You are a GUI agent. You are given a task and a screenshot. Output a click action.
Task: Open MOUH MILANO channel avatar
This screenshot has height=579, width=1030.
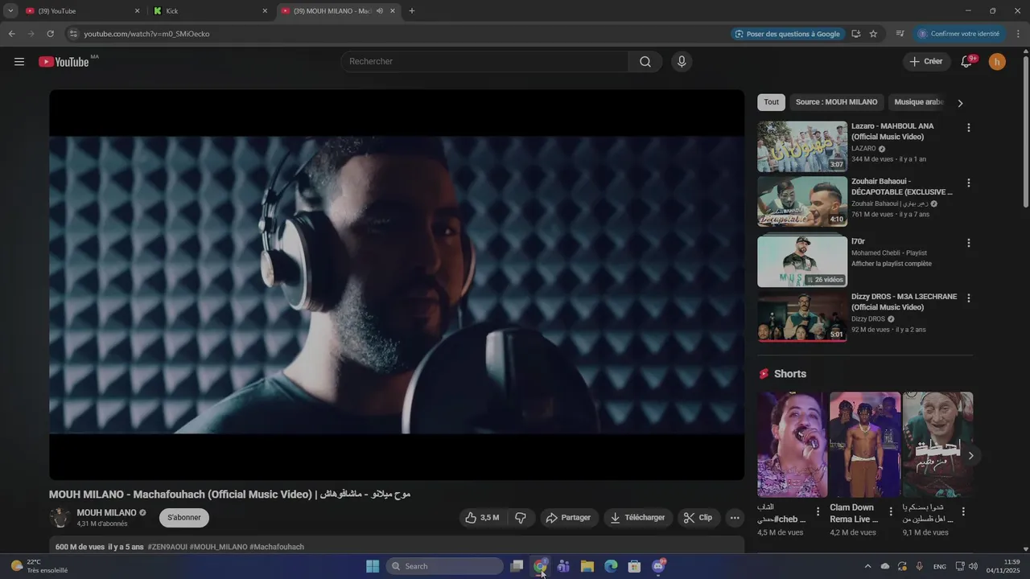click(60, 518)
